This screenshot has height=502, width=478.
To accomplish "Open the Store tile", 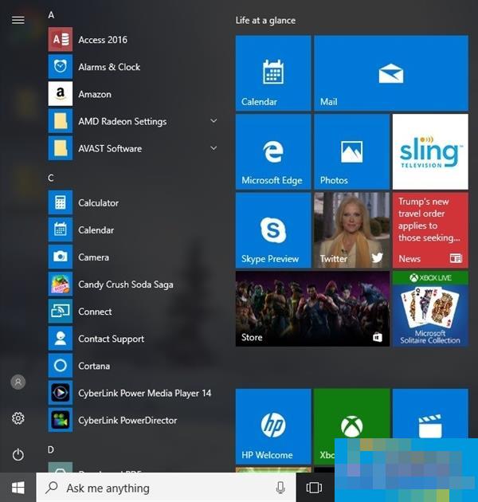I will [312, 308].
